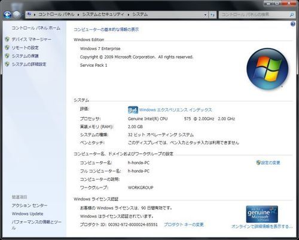Open アクション センター link
The width and height of the screenshot is (299, 240).
(29, 205)
